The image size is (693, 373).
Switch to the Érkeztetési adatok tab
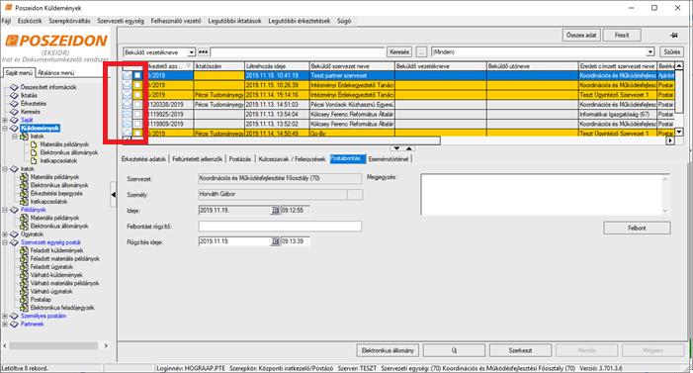(x=143, y=159)
